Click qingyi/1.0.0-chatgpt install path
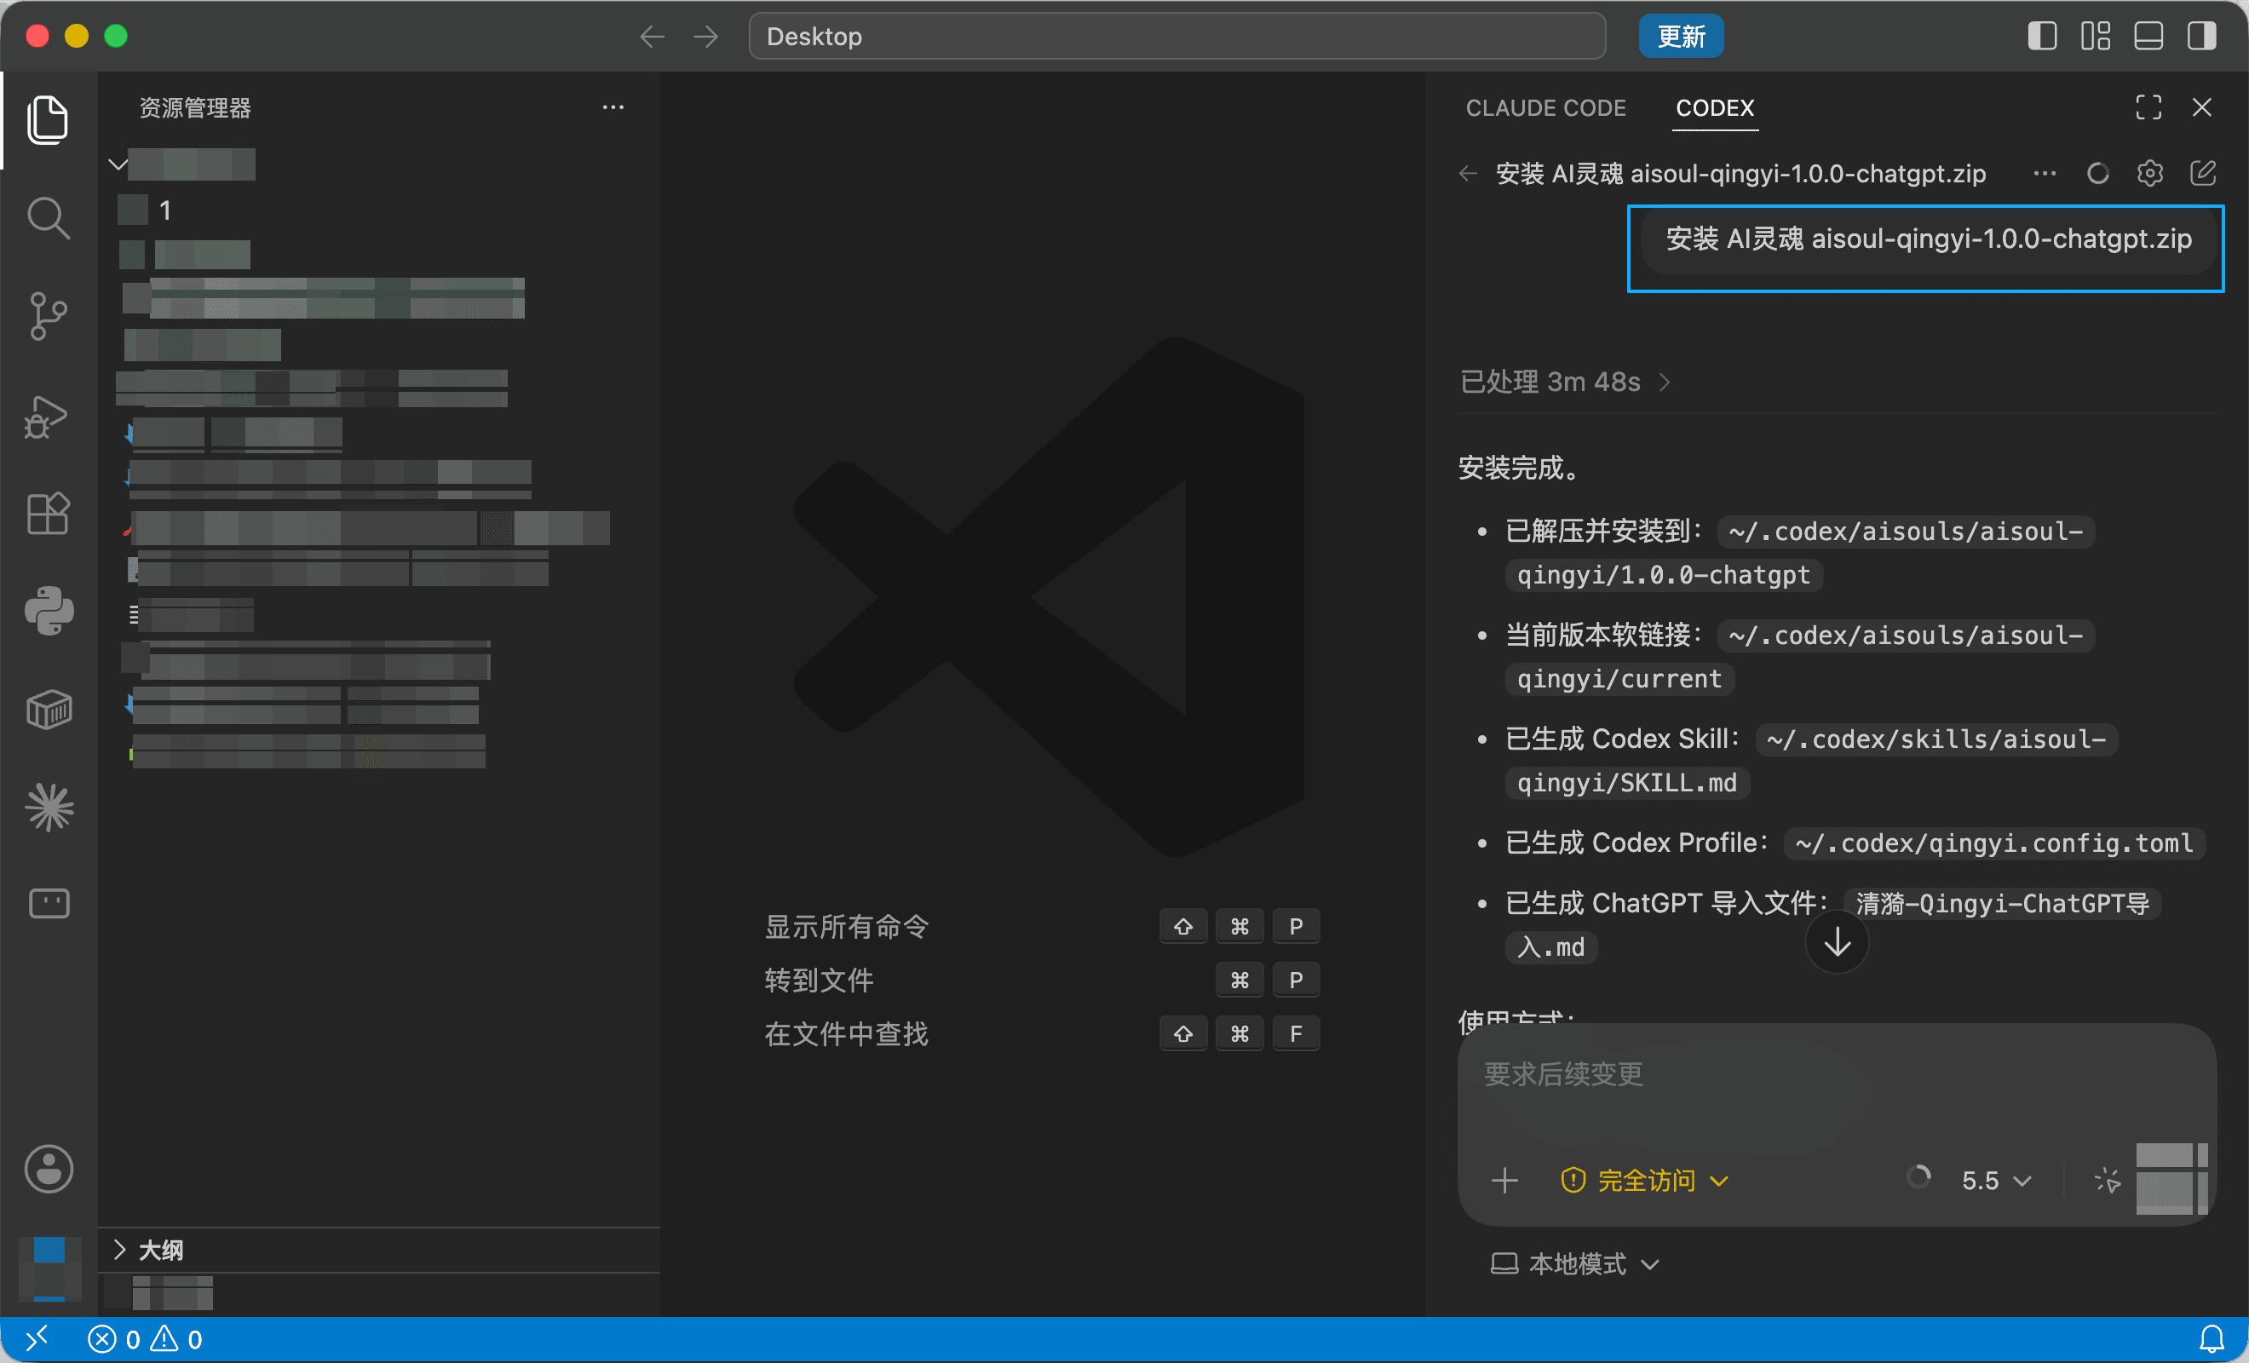The height and width of the screenshot is (1363, 2249). (1663, 574)
